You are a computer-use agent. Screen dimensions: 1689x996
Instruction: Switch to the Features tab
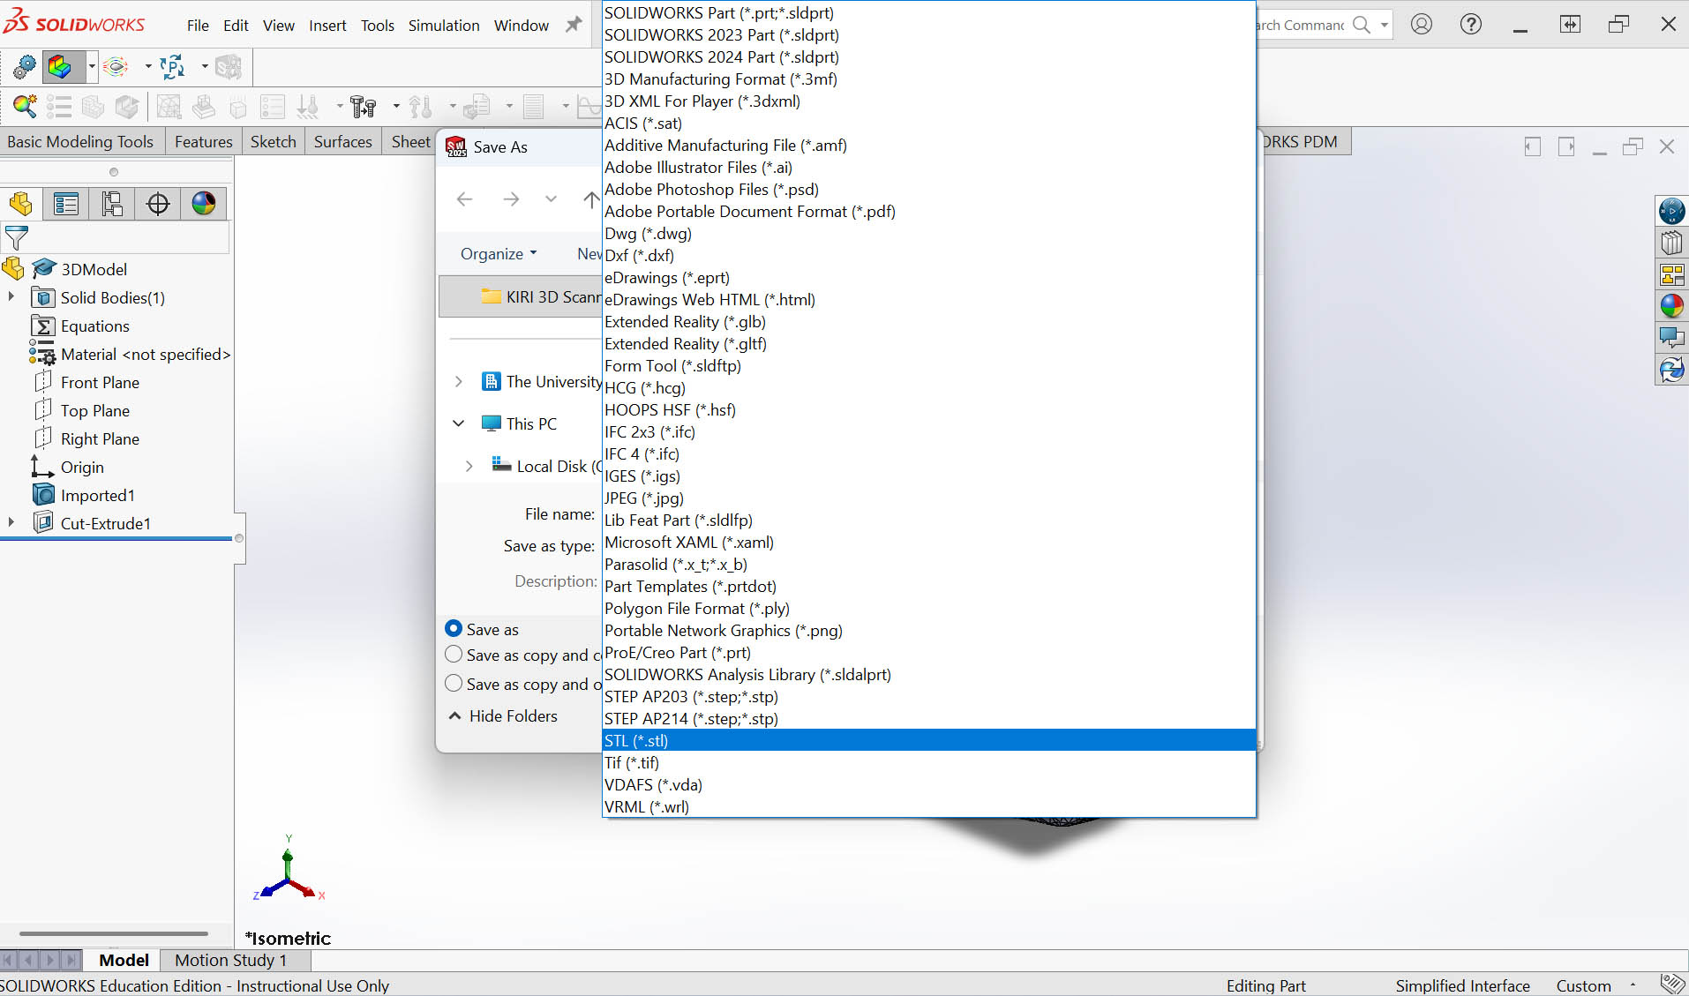point(204,142)
